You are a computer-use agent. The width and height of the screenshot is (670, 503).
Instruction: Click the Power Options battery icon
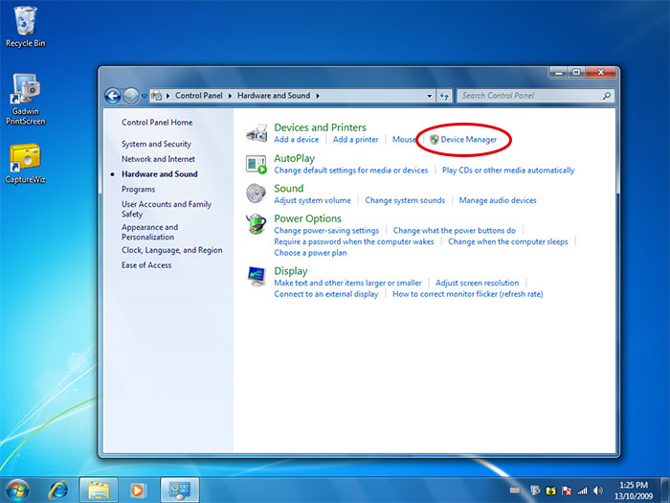256,223
